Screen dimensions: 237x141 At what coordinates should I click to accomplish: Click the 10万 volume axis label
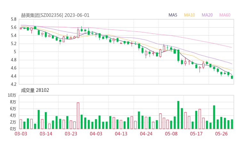12,95
